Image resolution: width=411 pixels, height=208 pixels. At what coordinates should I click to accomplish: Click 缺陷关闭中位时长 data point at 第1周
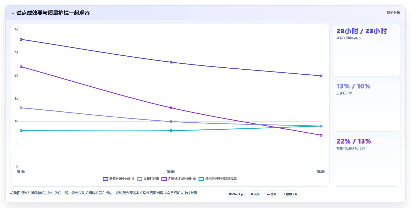click(x=21, y=39)
